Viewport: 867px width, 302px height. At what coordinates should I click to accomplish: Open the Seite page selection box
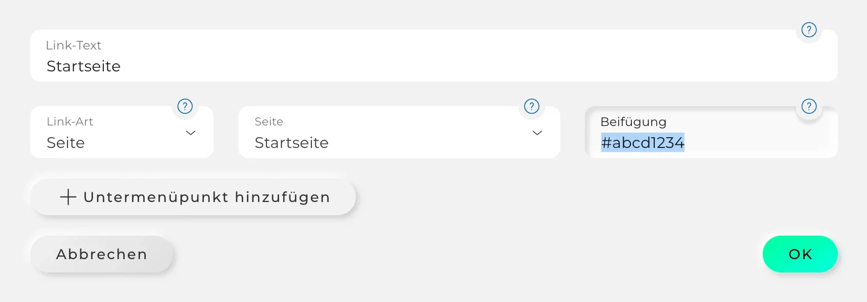399,132
